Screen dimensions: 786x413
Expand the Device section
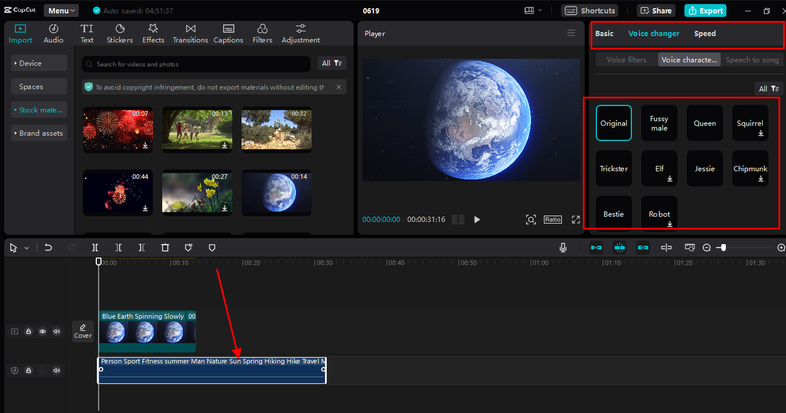coord(39,63)
